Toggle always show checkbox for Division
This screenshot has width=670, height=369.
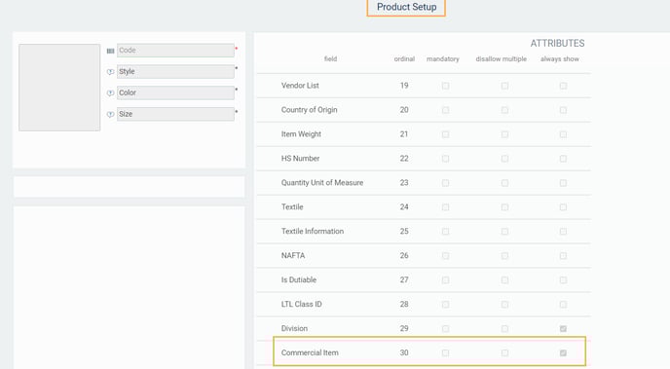563,329
